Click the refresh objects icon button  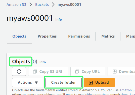[19, 72]
